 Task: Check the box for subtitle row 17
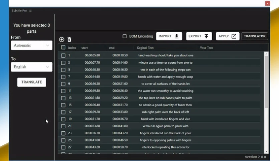point(63,112)
